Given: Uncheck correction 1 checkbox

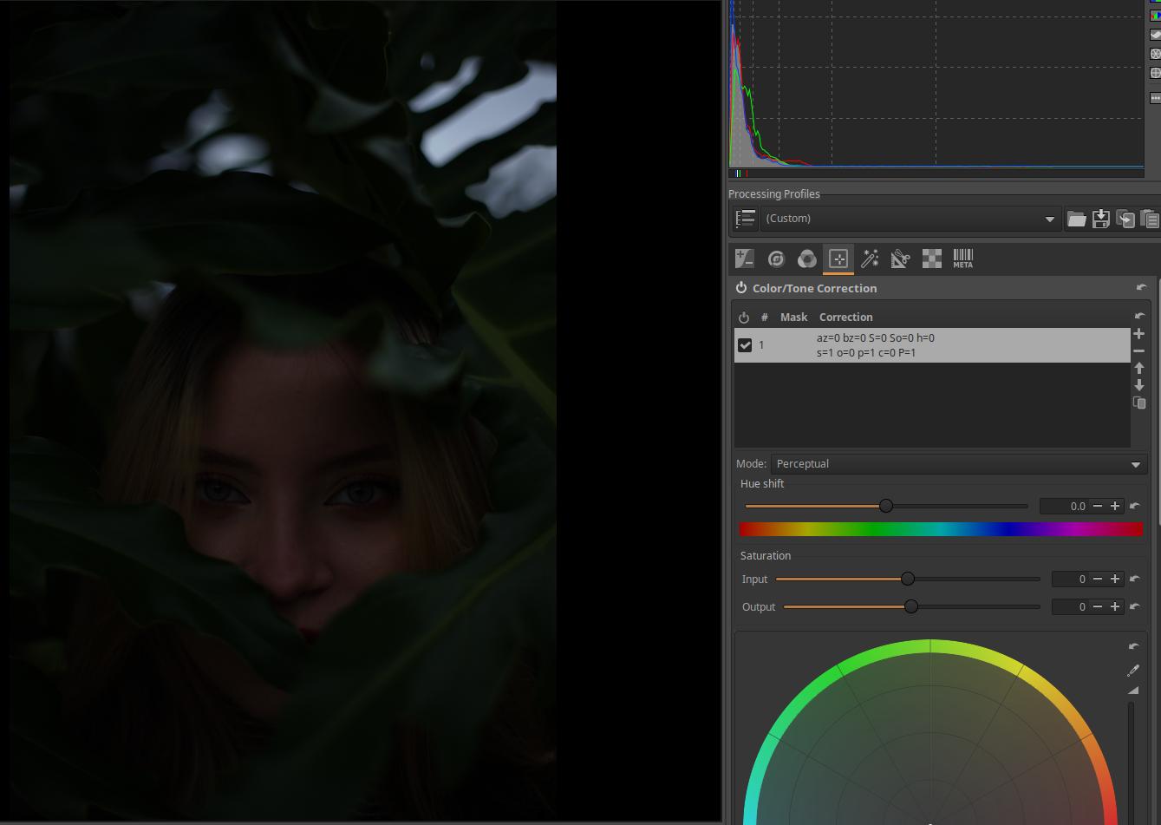Looking at the screenshot, I should coord(745,345).
